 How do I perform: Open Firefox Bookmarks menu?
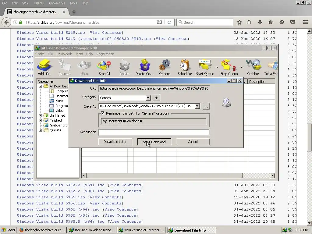tap(57, 3)
